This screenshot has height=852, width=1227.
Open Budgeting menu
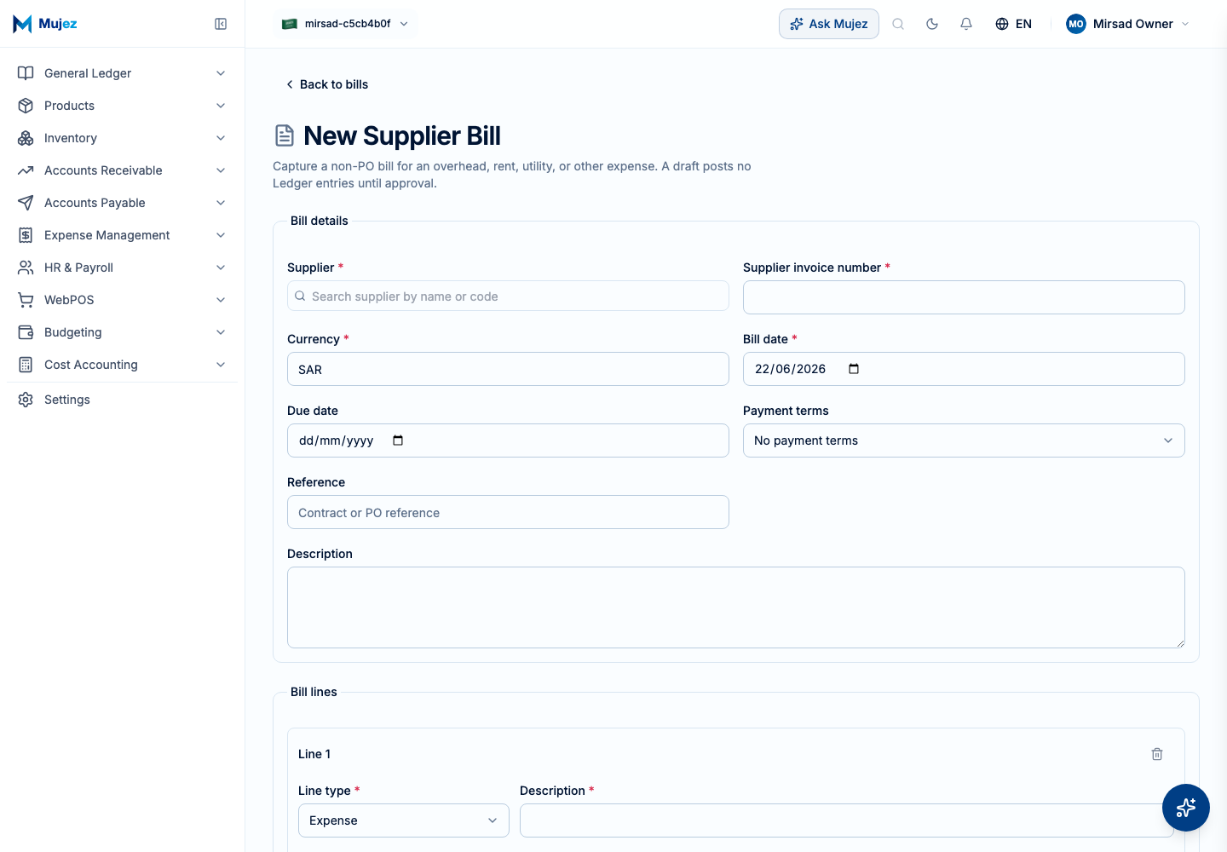(122, 332)
